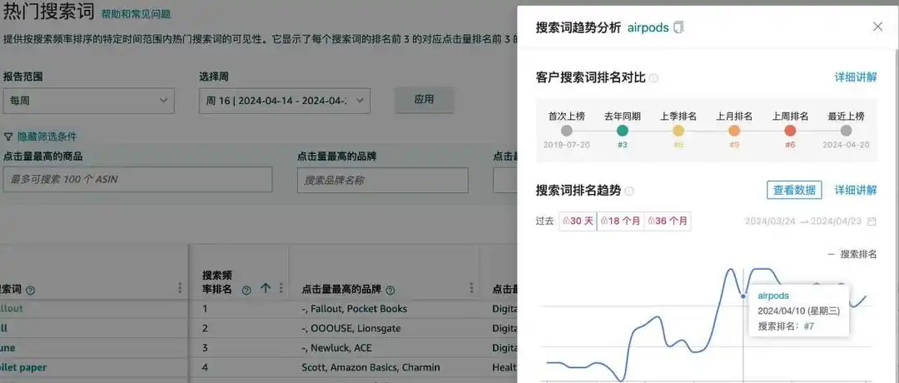The width and height of the screenshot is (899, 383).
Task: Click the rank cell '4' in toilet paper row
Action: pos(206,367)
